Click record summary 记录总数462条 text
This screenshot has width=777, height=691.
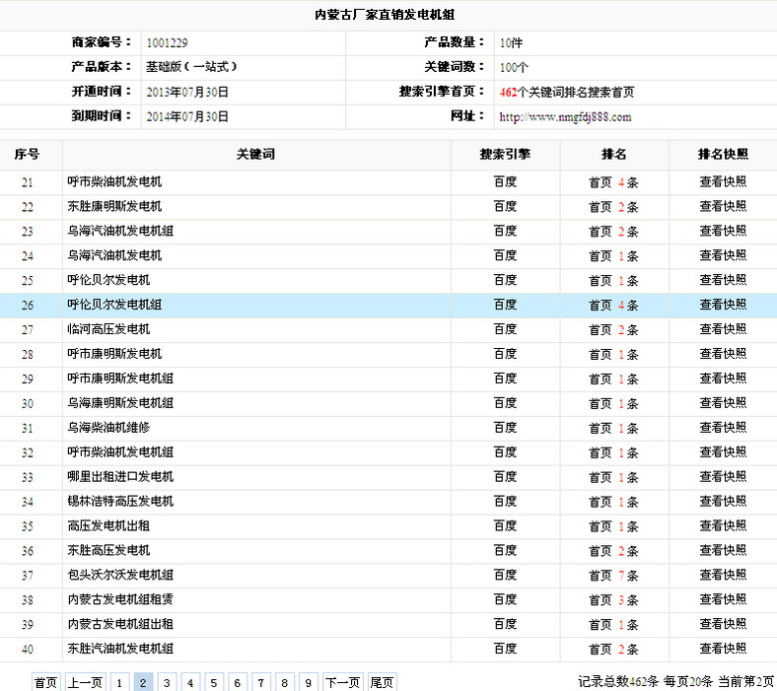coord(618,681)
